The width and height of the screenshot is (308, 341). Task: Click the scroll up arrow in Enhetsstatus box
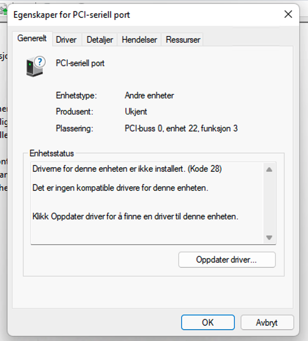[269, 170]
